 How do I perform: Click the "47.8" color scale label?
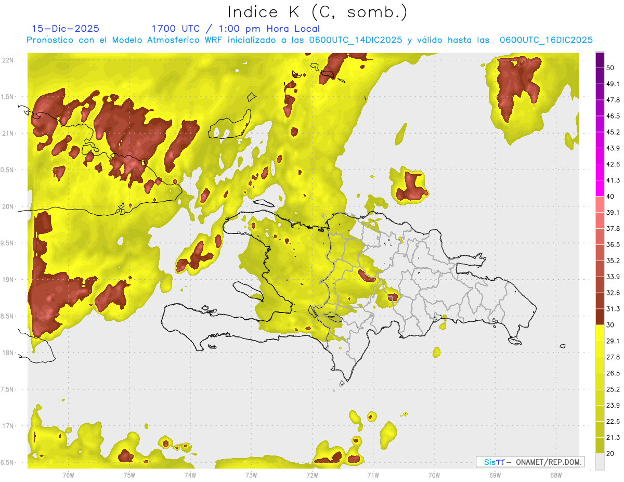pos(613,100)
